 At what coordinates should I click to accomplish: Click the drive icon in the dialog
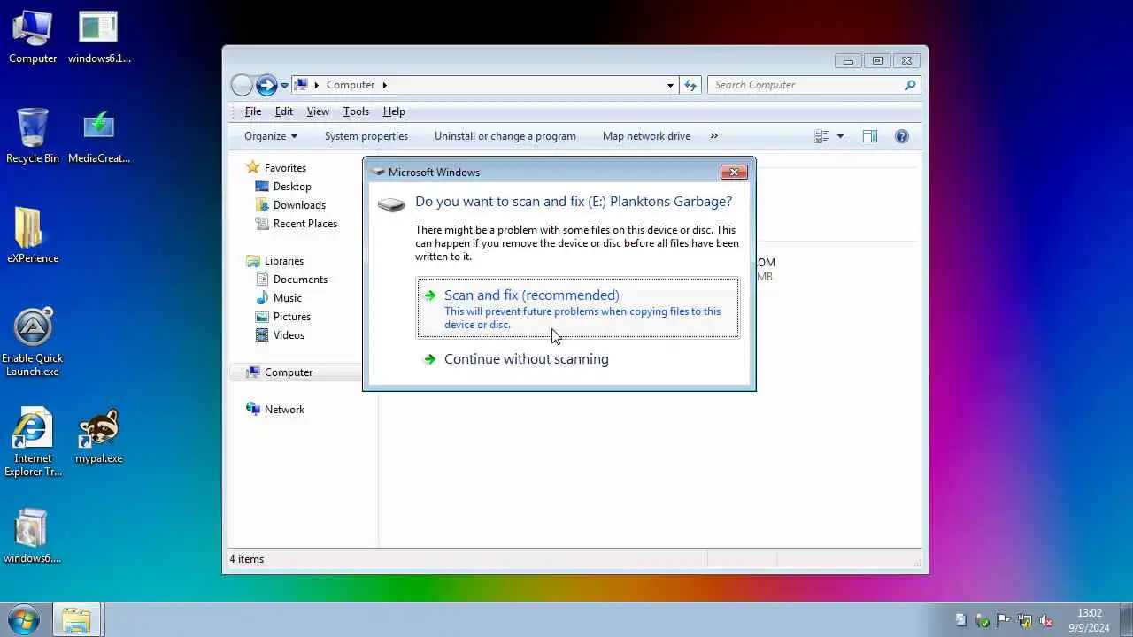point(391,204)
